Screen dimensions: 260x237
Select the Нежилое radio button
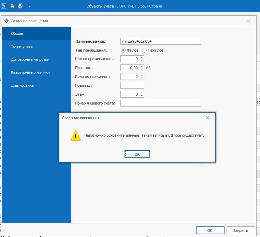[x=144, y=50]
